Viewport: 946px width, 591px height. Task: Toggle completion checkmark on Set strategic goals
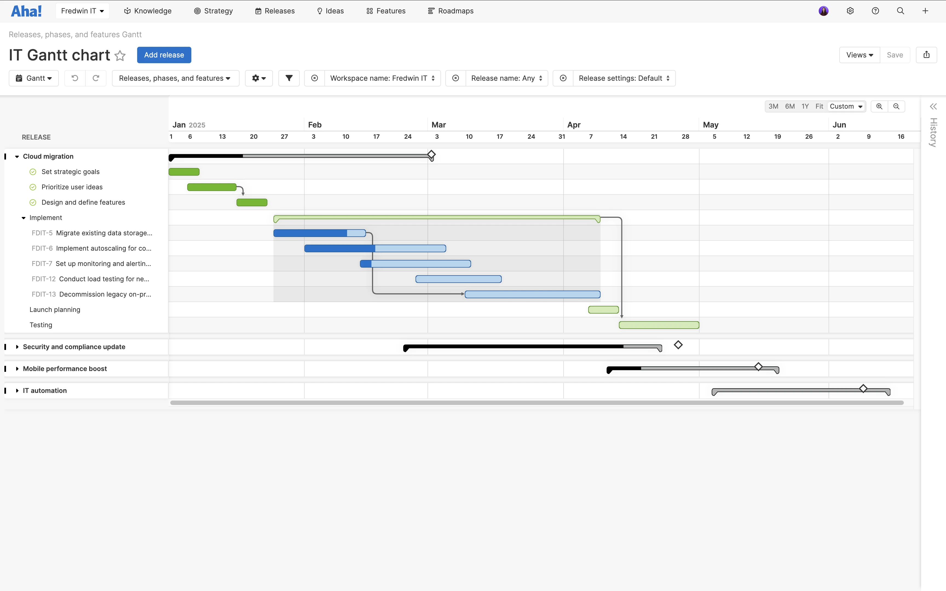(x=33, y=172)
